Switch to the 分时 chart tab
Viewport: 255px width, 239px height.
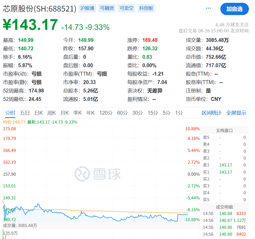(10, 113)
